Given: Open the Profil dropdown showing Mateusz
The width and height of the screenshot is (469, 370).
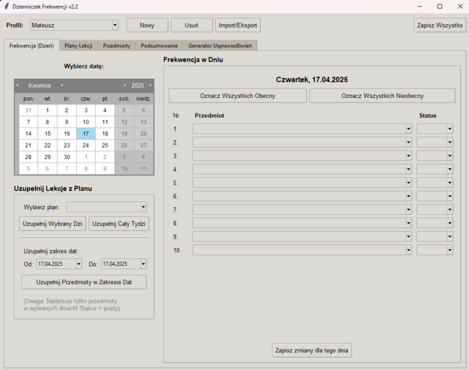Looking at the screenshot, I should 115,25.
